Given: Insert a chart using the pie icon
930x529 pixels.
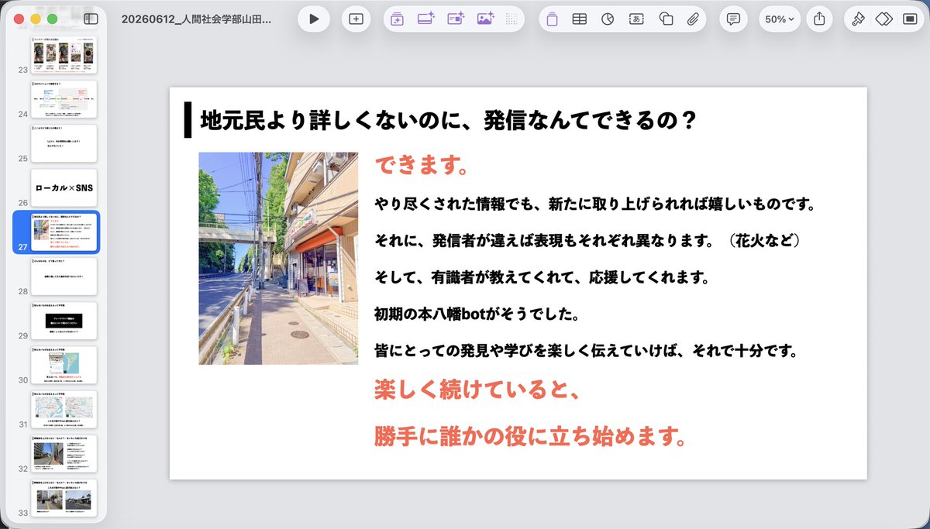Looking at the screenshot, I should pos(608,19).
